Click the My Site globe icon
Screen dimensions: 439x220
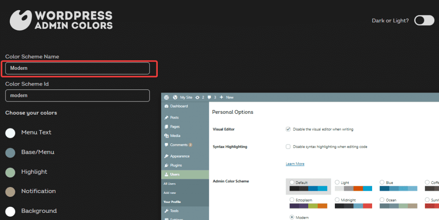point(175,97)
